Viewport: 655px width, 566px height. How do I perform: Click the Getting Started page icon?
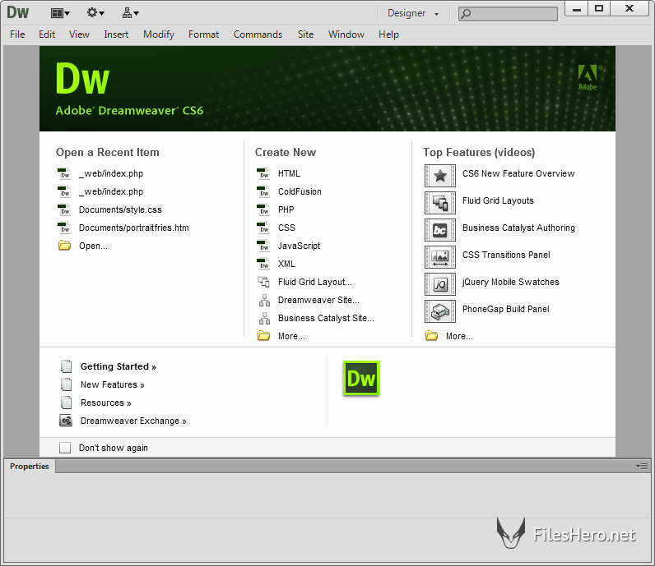point(66,366)
